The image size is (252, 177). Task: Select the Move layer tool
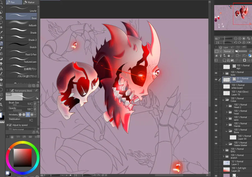click(1, 18)
